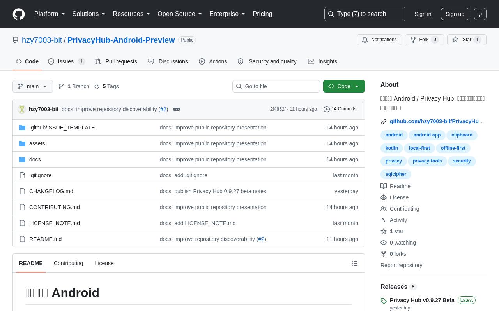Click the Activity pulse icon in About
The width and height of the screenshot is (499, 311).
click(x=384, y=220)
